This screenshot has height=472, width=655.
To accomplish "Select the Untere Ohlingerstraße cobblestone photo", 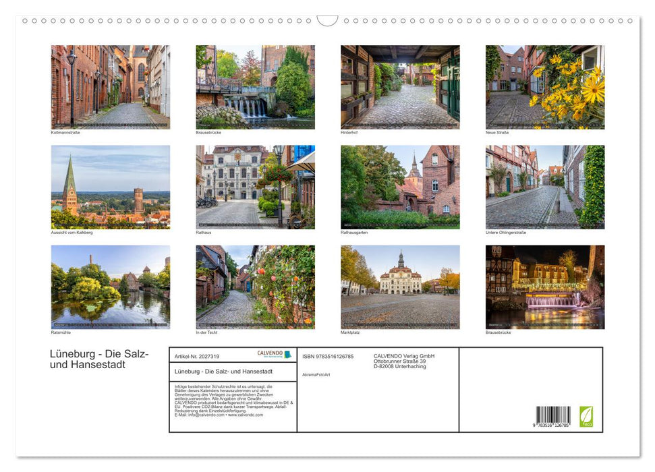I will point(544,186).
